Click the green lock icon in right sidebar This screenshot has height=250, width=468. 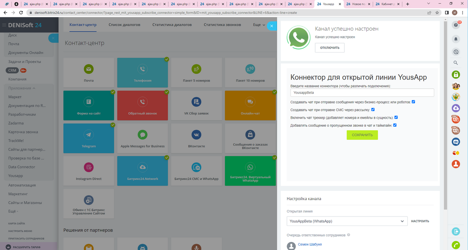click(456, 75)
